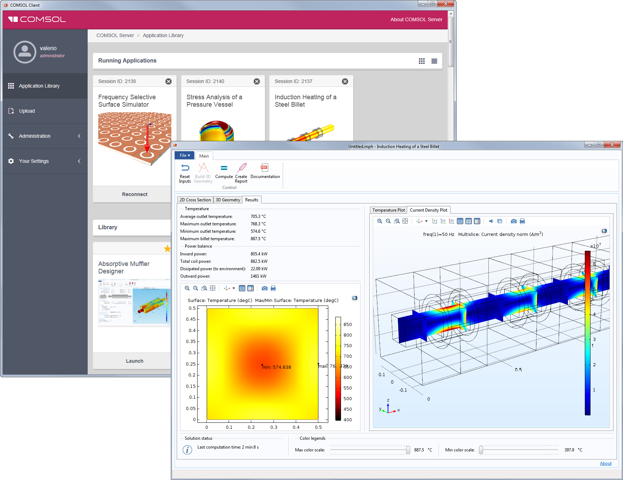Open the File menu dropdown

(185, 155)
